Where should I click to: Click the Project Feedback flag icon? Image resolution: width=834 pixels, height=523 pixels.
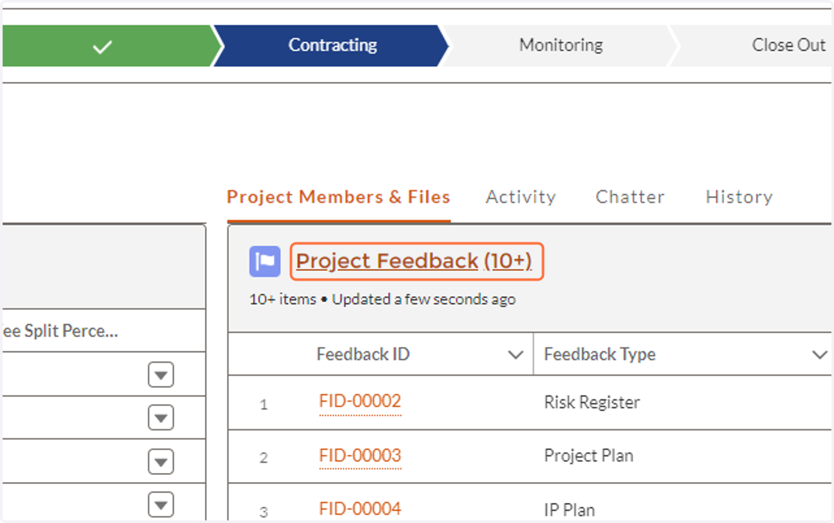point(265,262)
